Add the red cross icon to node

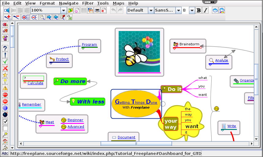pos(5,68)
